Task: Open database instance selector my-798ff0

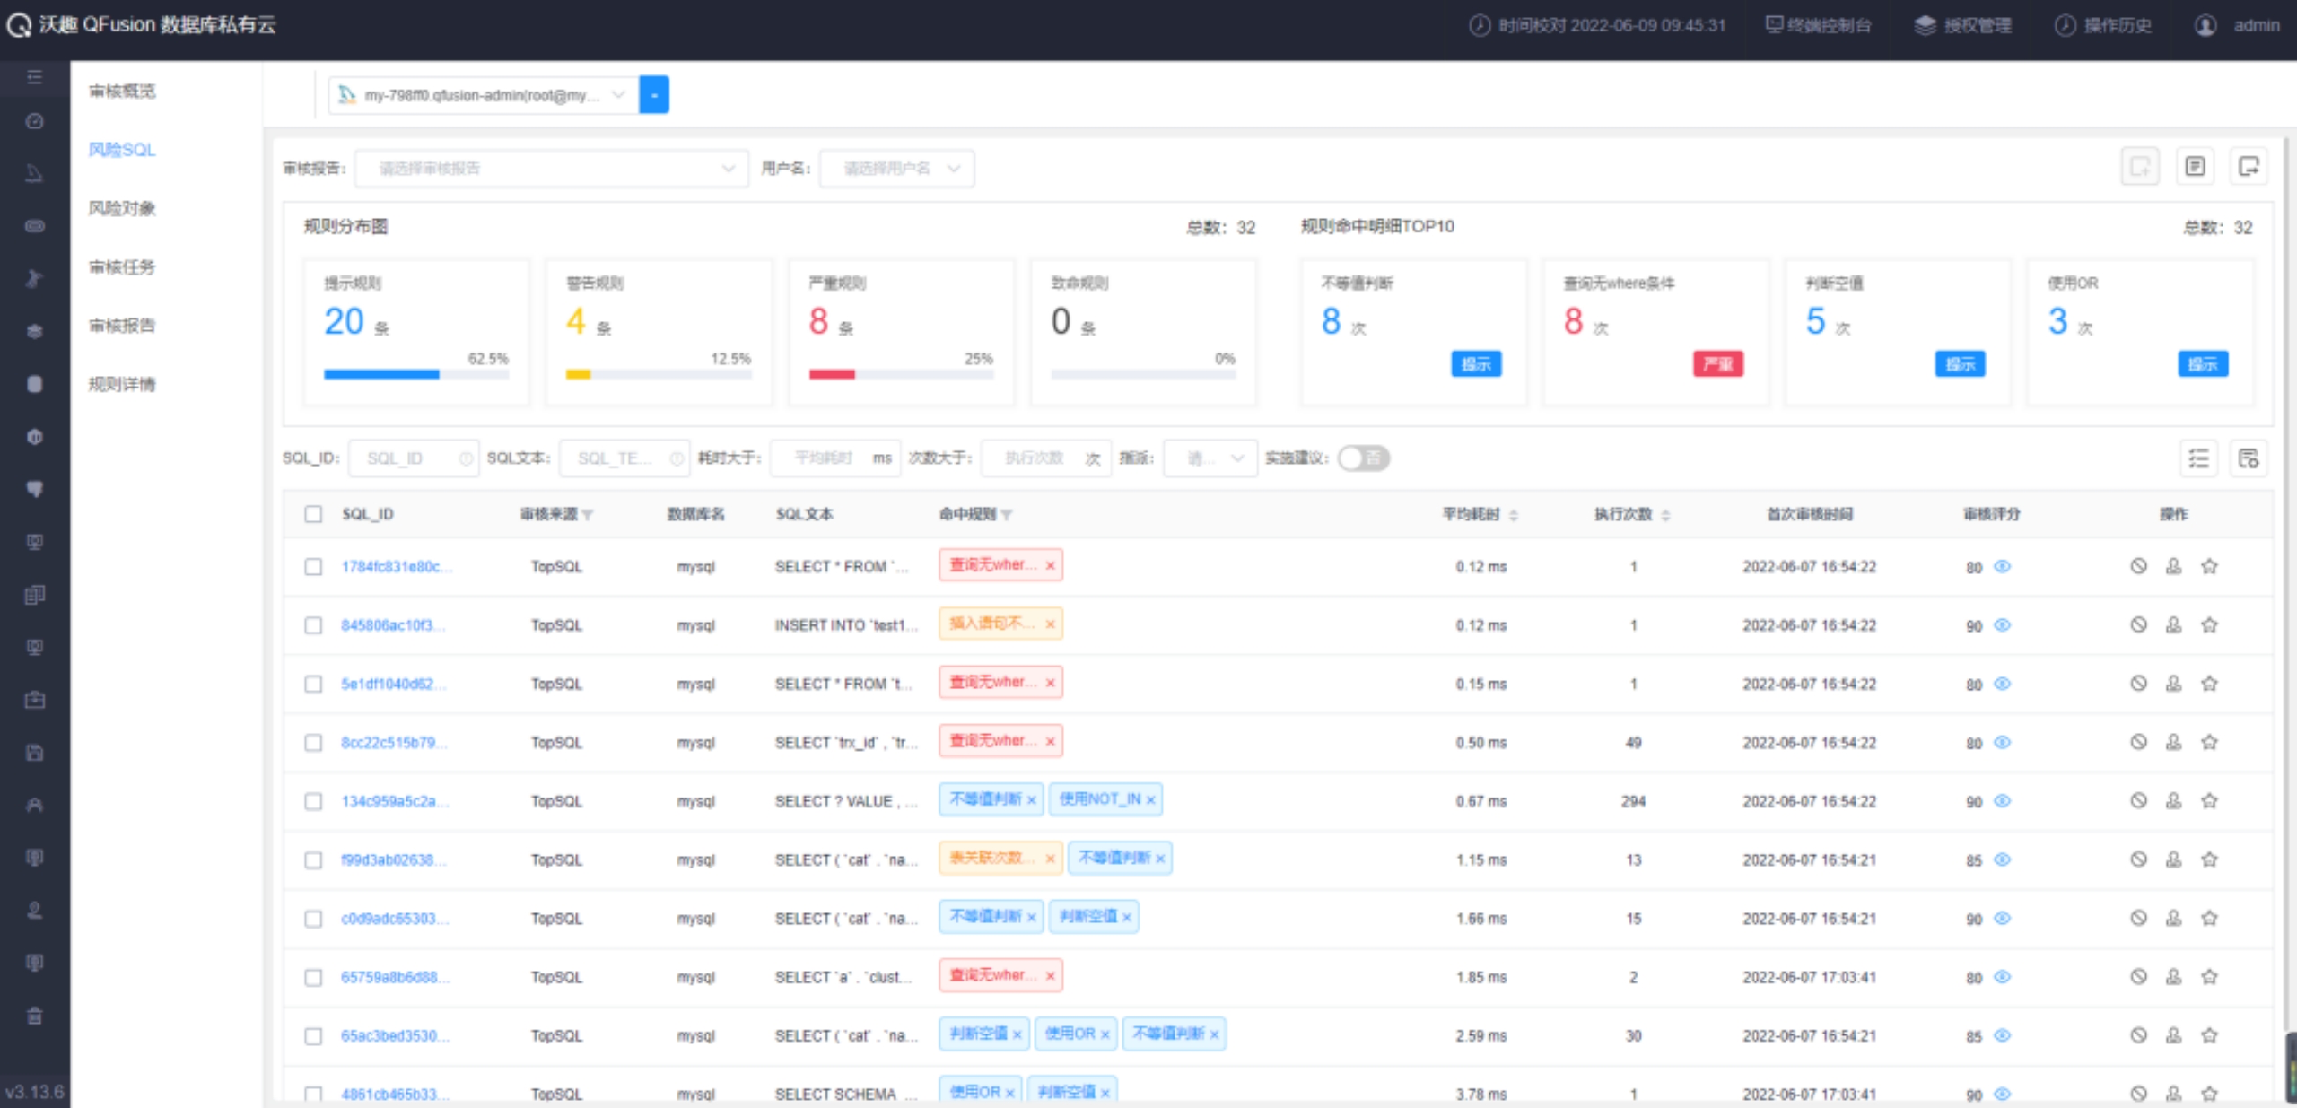Action: tap(485, 95)
